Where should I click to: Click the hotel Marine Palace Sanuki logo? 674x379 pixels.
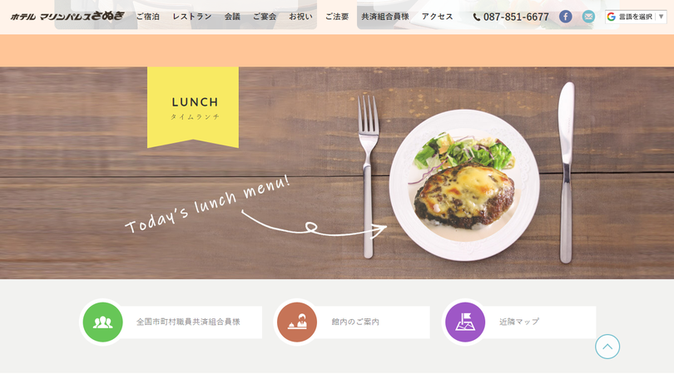(x=67, y=17)
